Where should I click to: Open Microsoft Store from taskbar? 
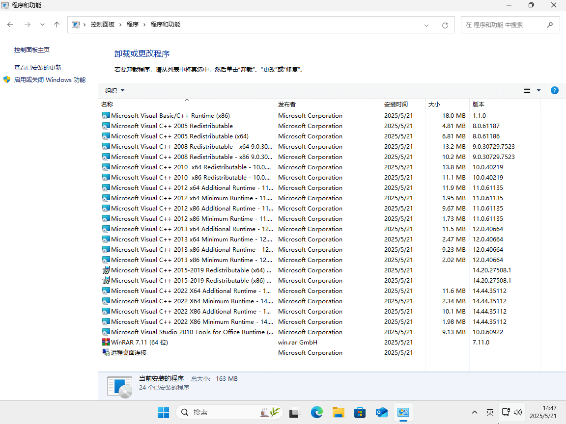(360, 412)
